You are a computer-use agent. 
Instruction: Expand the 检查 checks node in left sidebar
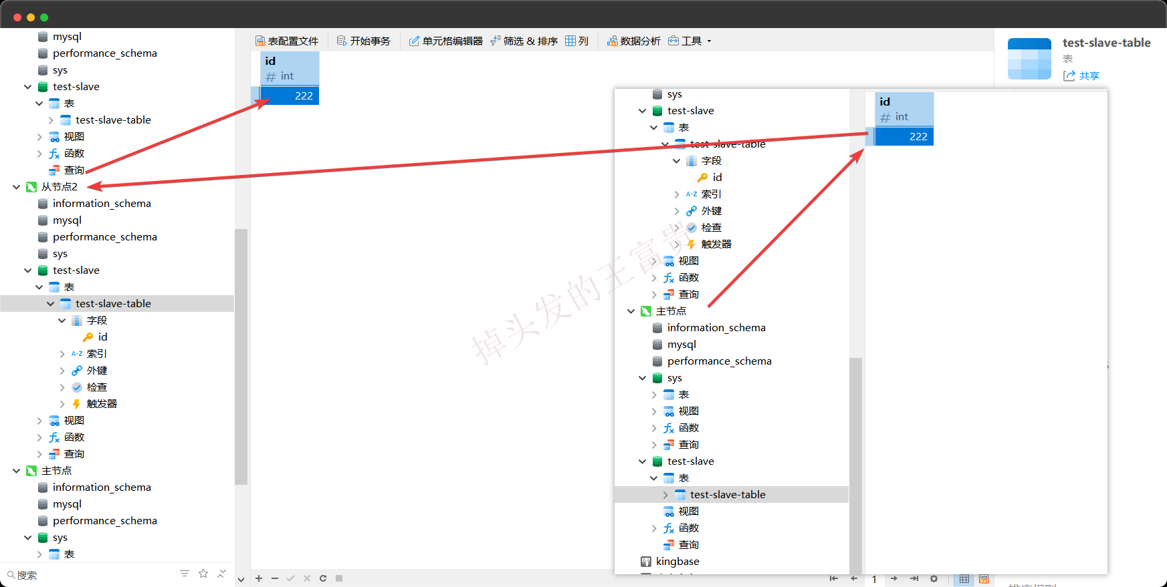tap(62, 387)
